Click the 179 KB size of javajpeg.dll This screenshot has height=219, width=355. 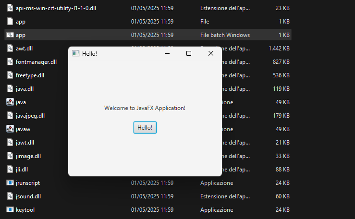tap(281, 116)
